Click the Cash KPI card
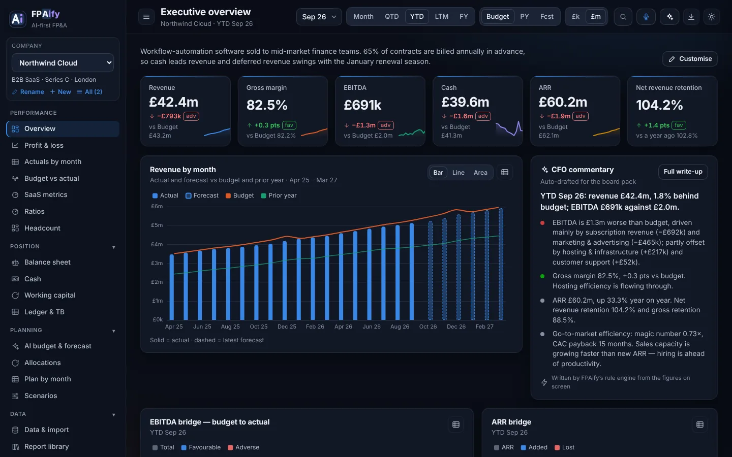 478,111
